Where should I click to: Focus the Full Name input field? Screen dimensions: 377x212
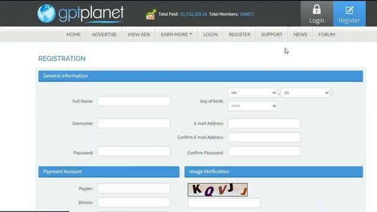pos(134,101)
